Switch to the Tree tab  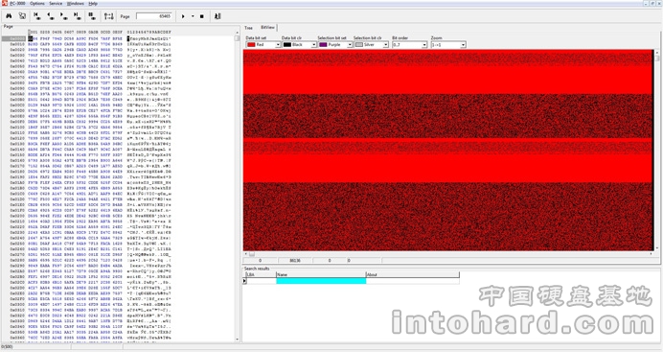pyautogui.click(x=249, y=28)
